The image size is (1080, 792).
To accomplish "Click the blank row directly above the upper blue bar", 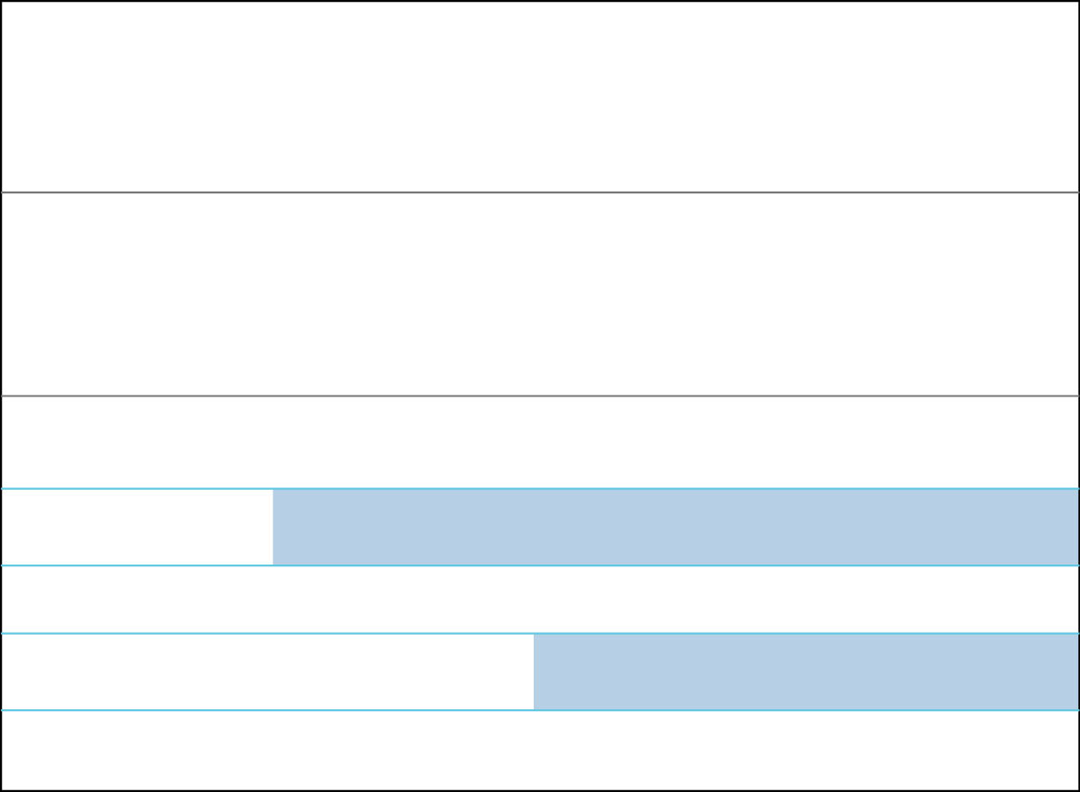I will [x=540, y=442].
